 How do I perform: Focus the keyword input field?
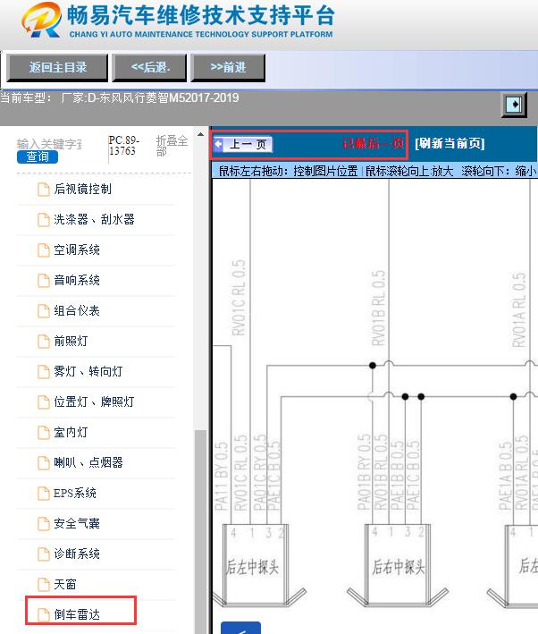(x=49, y=144)
